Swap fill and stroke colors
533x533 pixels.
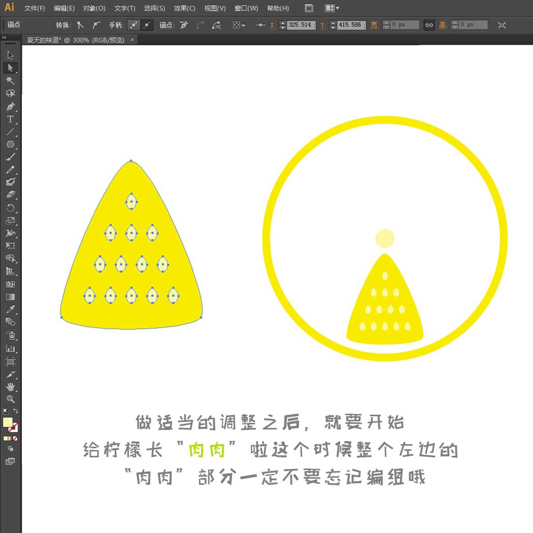tap(16, 411)
